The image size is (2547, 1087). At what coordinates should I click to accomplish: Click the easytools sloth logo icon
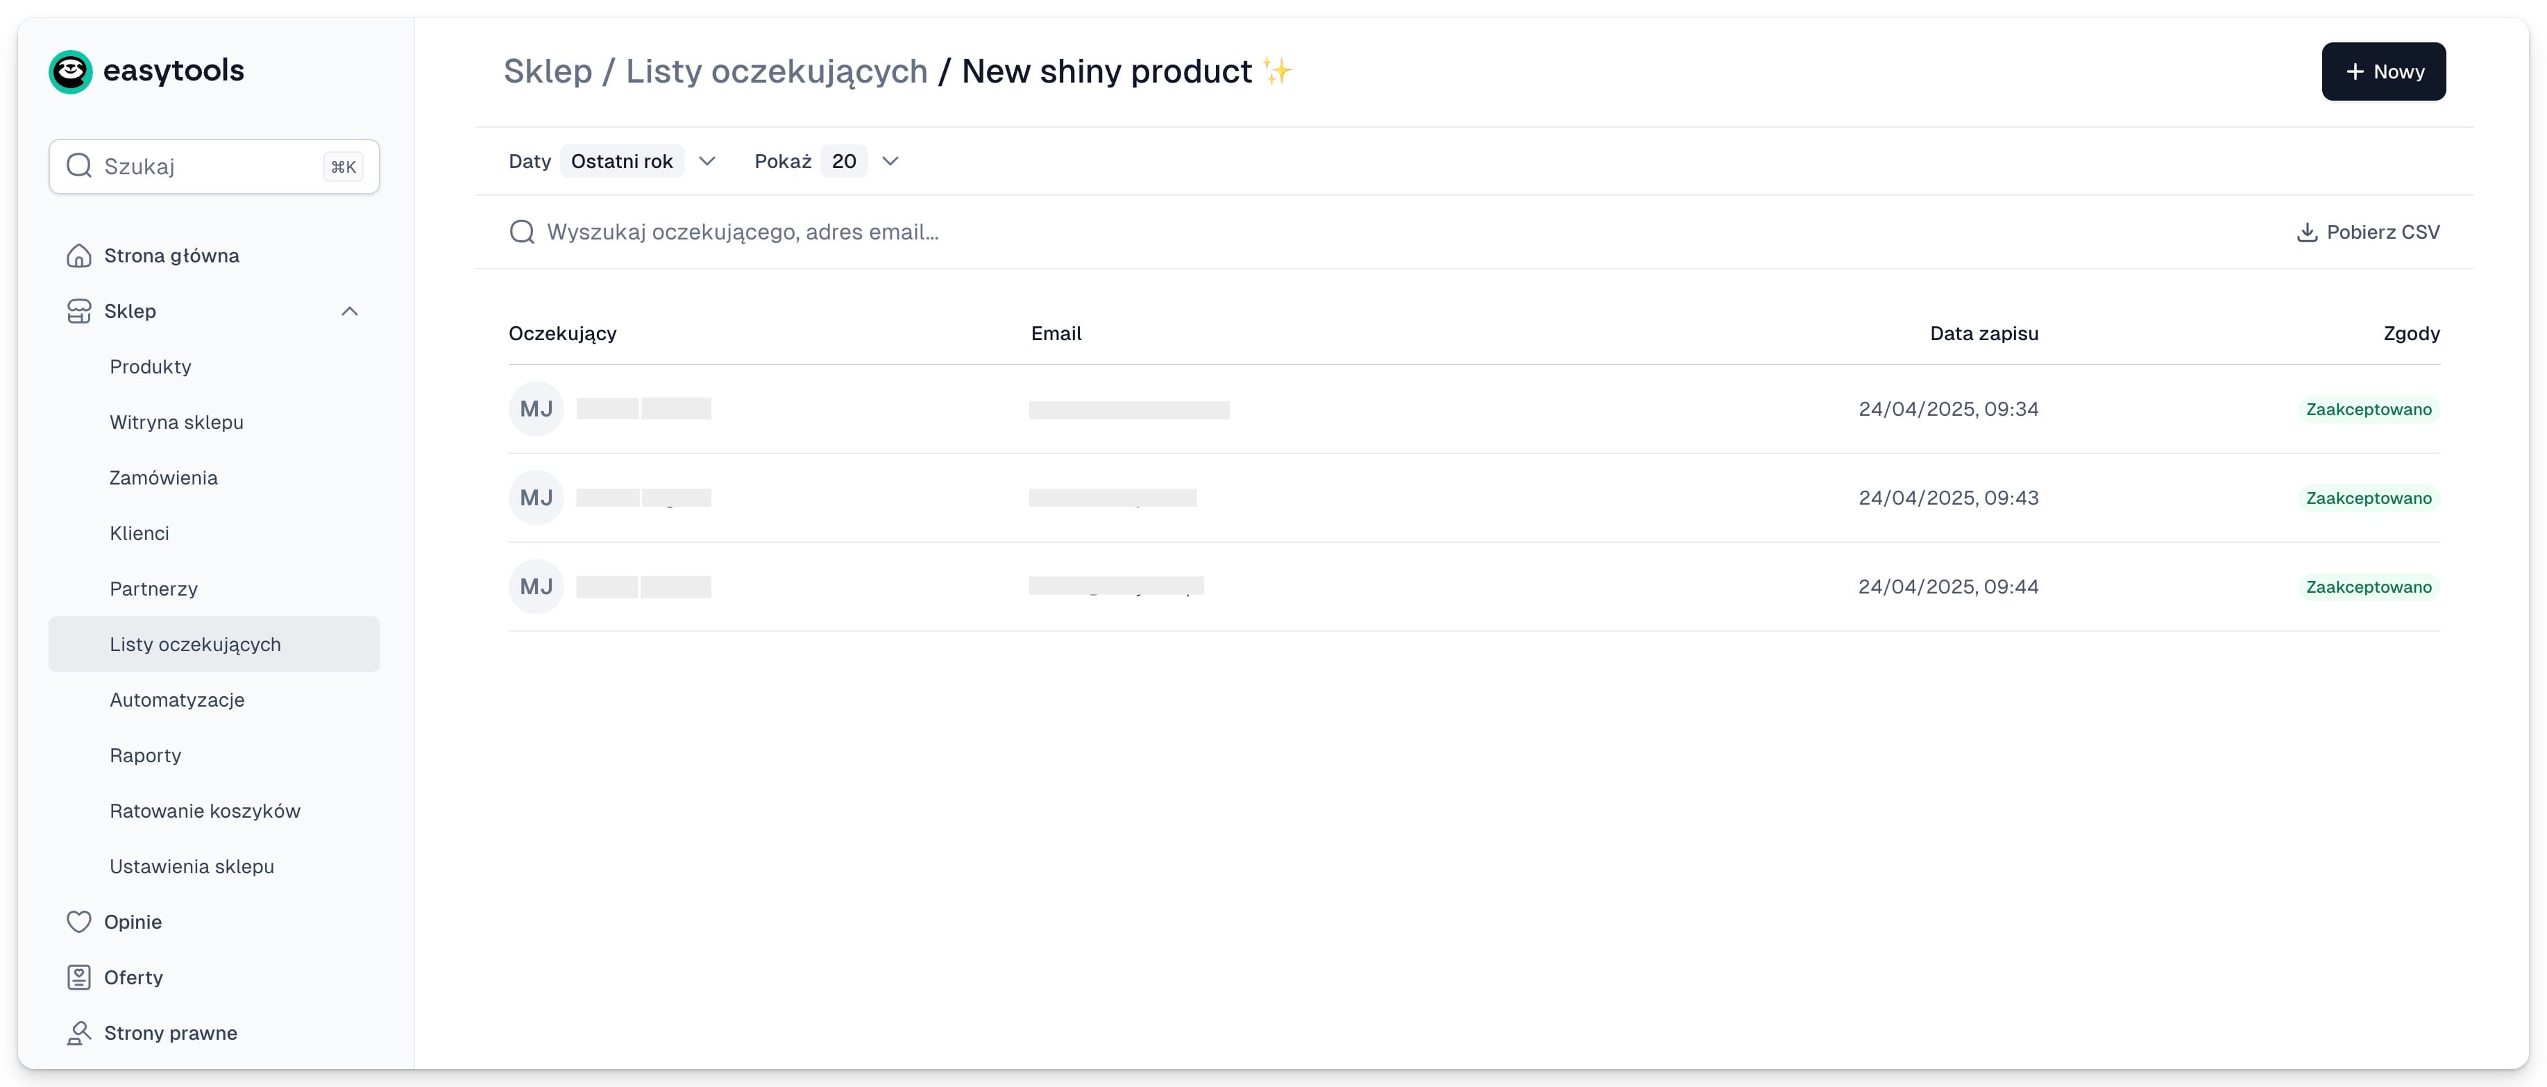pos(70,71)
